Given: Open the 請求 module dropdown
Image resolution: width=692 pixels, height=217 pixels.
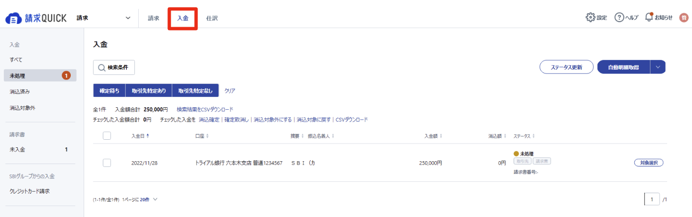Looking at the screenshot, I should point(103,18).
